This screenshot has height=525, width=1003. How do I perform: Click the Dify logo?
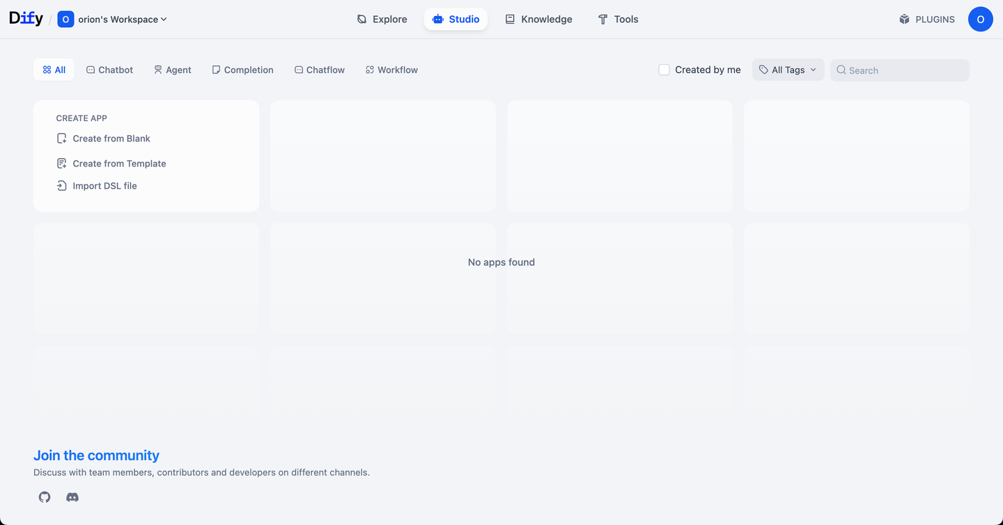(x=25, y=18)
